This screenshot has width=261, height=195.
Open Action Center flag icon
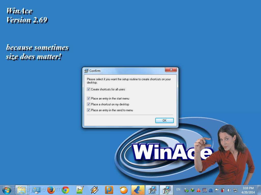pyautogui.click(x=217, y=190)
